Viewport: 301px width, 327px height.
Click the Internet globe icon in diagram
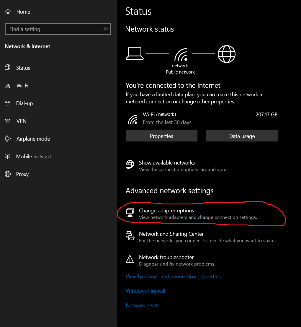pyautogui.click(x=227, y=54)
